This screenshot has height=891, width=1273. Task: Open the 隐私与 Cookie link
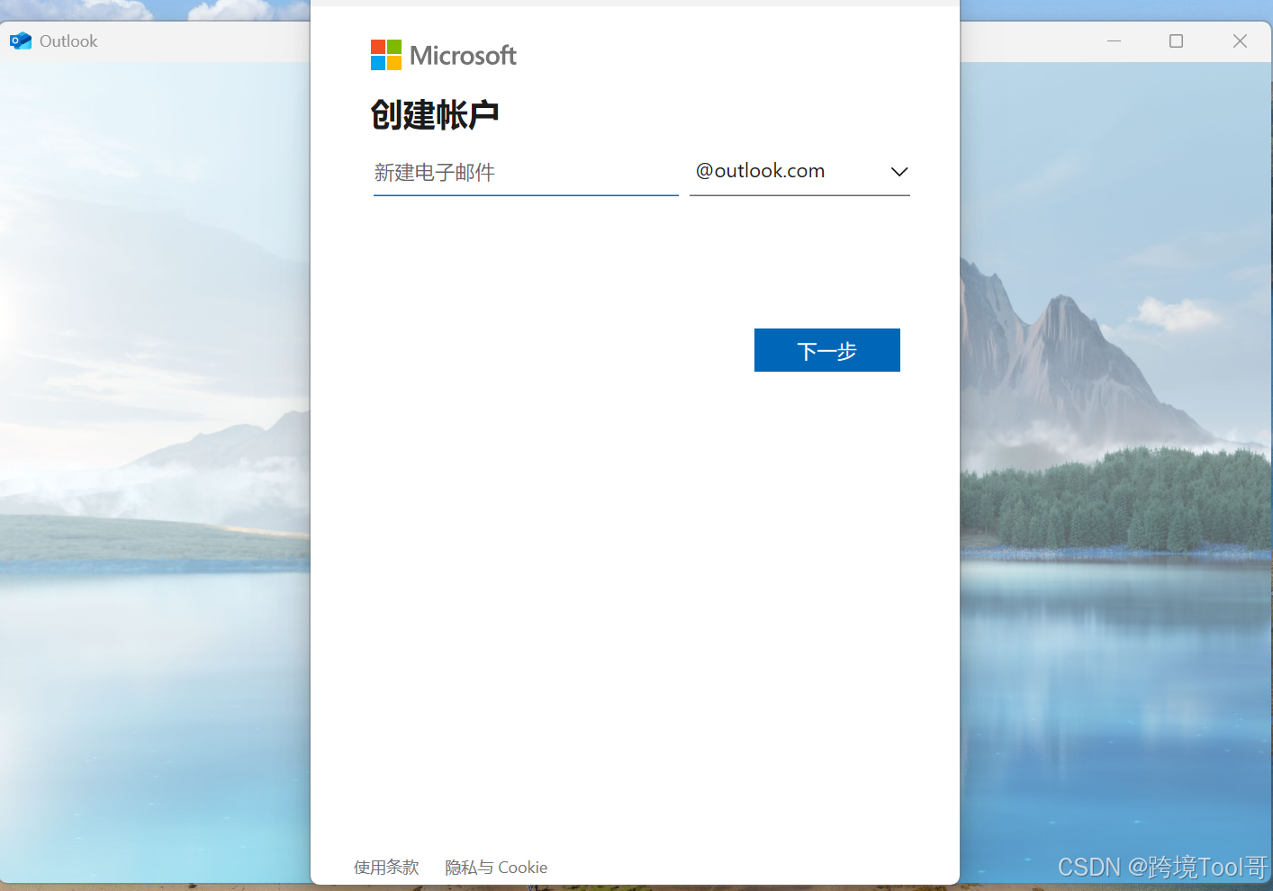pos(496,867)
